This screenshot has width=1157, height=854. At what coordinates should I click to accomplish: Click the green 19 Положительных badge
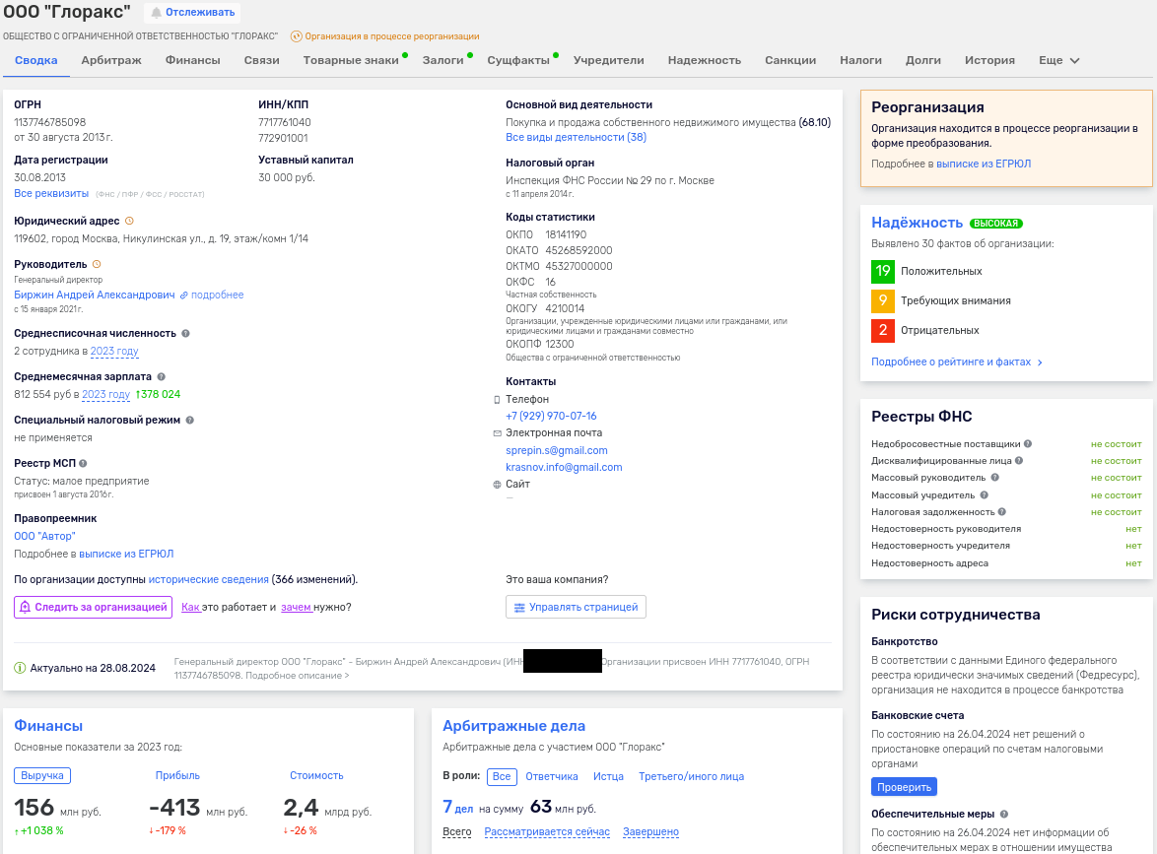click(882, 272)
